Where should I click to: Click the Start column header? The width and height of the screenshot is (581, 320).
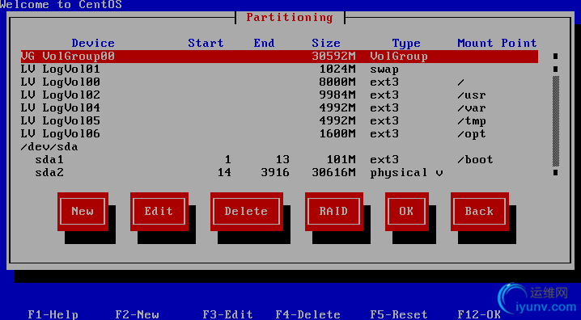206,43
